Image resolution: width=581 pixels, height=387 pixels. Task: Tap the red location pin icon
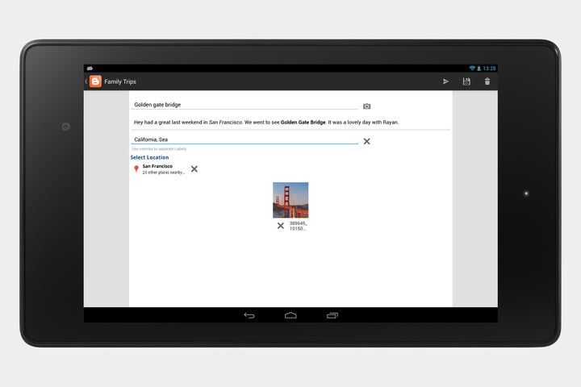[x=136, y=169]
